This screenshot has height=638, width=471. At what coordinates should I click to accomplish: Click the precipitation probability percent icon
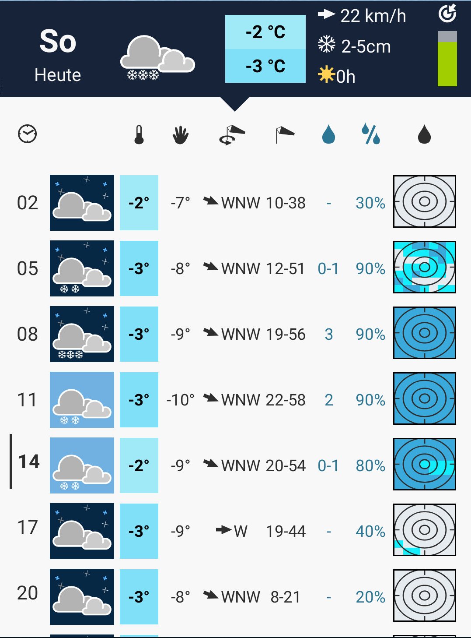pos(371,134)
